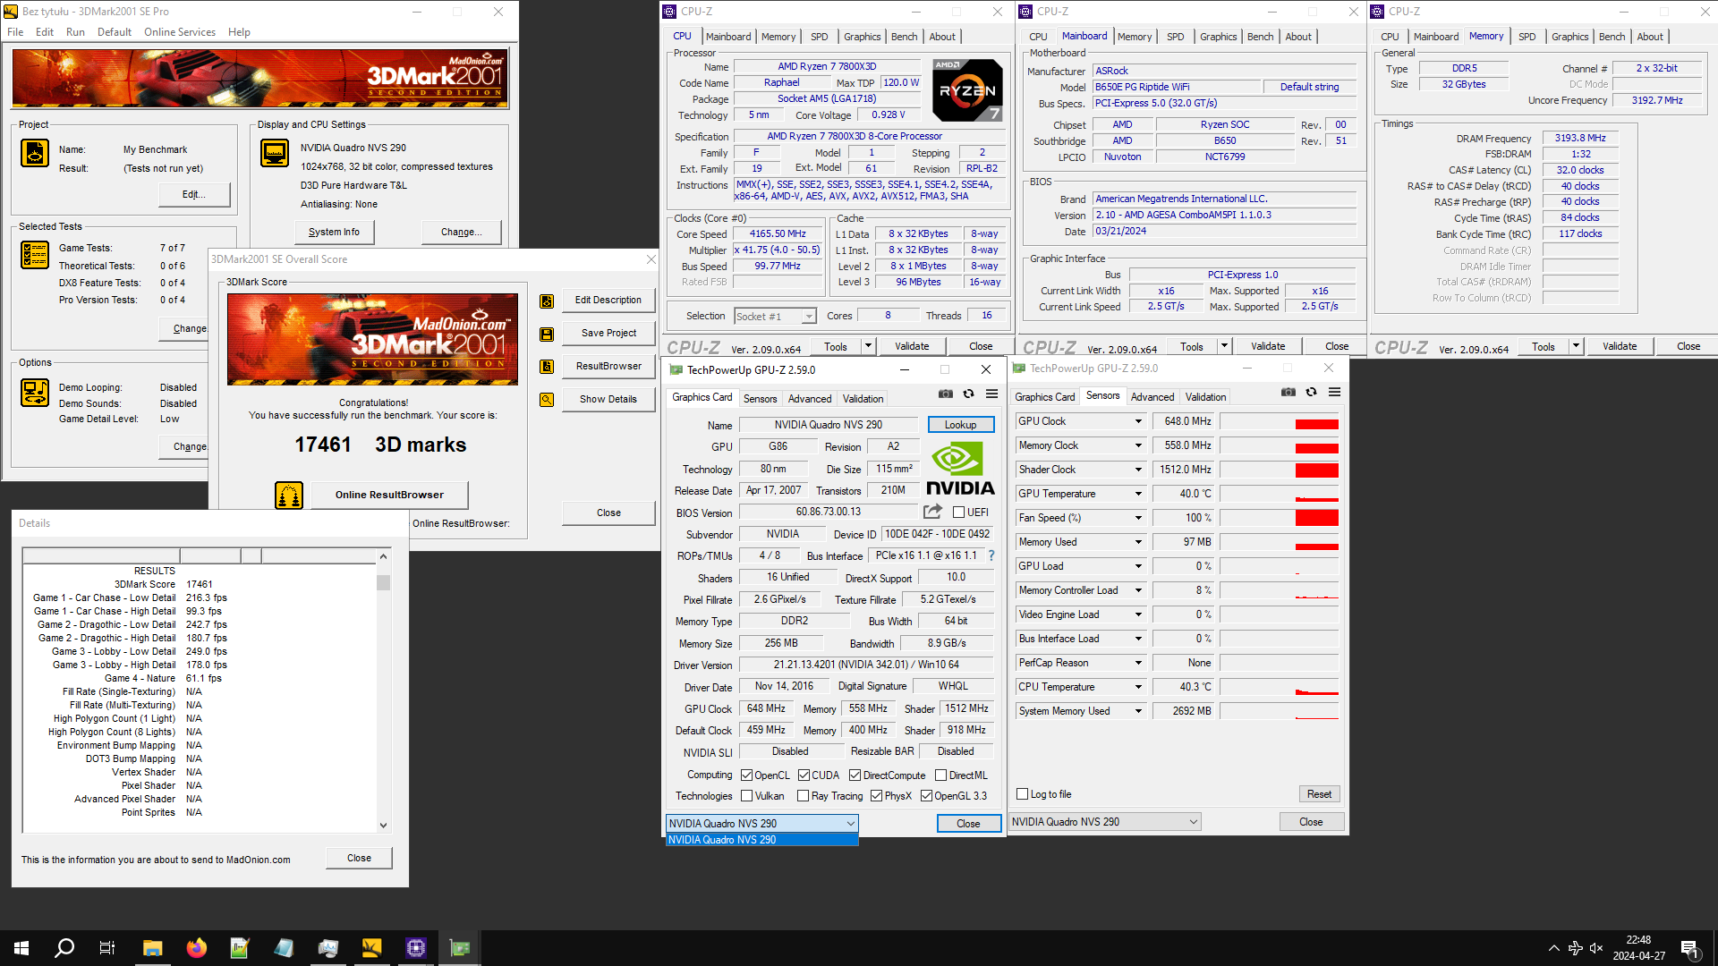Toggle the OpenCL checkbox
1718x966 pixels.
746,775
